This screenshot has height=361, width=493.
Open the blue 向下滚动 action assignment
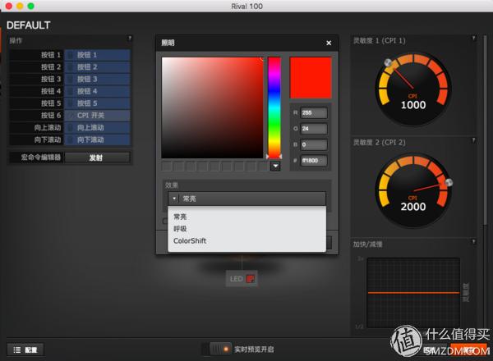97,139
